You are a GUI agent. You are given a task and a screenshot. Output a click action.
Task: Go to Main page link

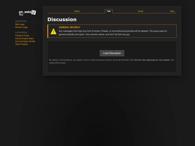coord(20,25)
